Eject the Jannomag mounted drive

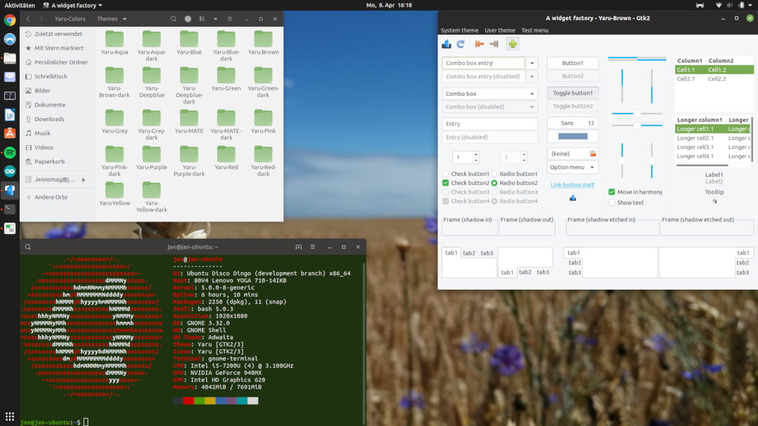(x=83, y=180)
